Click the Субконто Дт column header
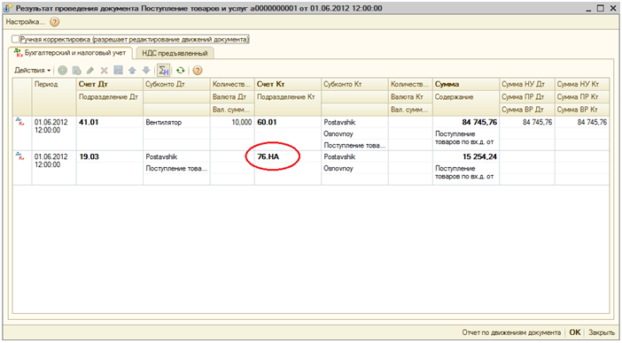Image resolution: width=622 pixels, height=343 pixels. [176, 84]
